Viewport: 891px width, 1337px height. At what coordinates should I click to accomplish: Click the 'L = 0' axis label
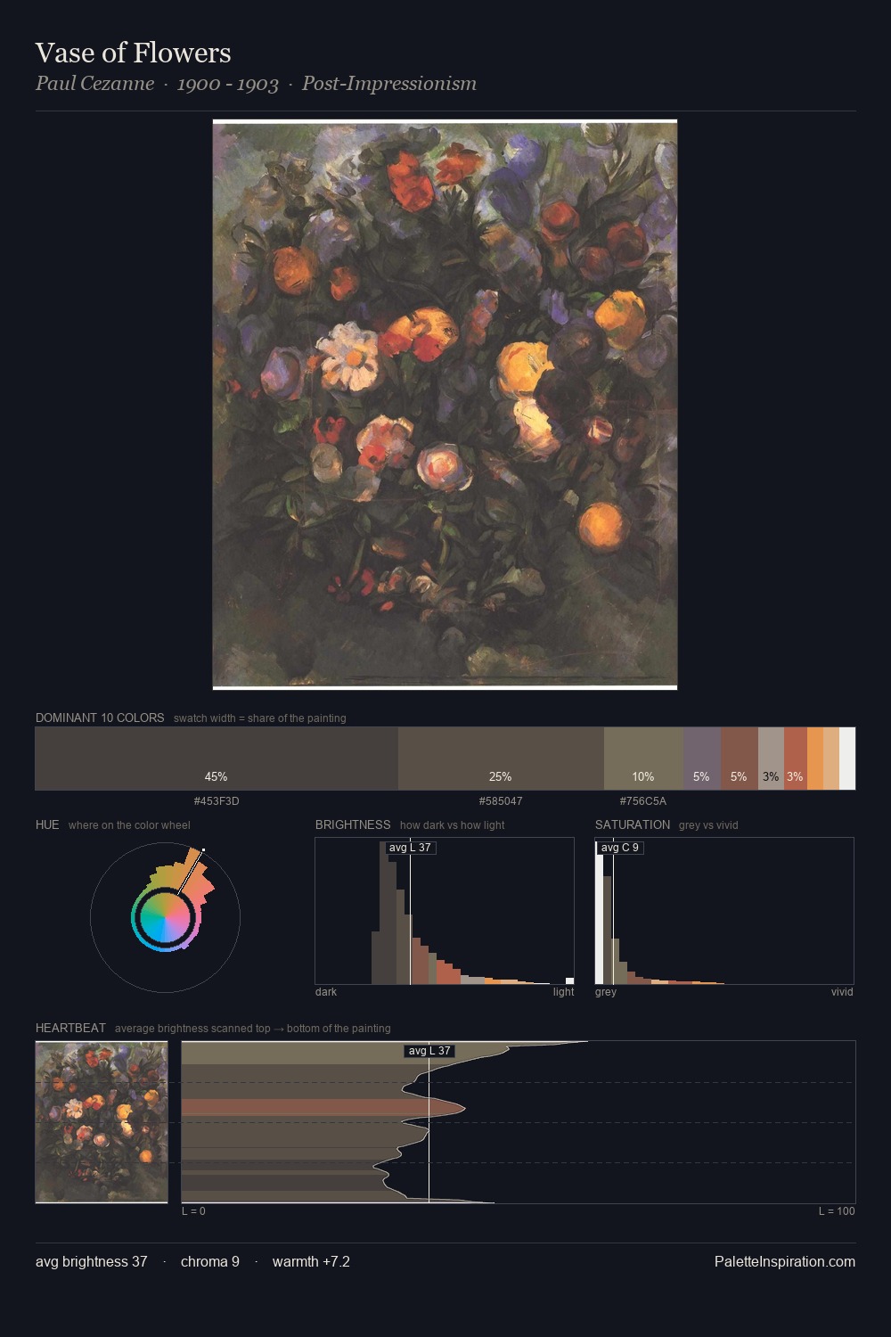(x=193, y=1211)
